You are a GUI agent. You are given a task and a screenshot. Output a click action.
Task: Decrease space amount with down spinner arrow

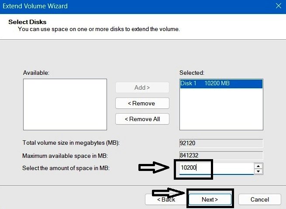(x=258, y=171)
